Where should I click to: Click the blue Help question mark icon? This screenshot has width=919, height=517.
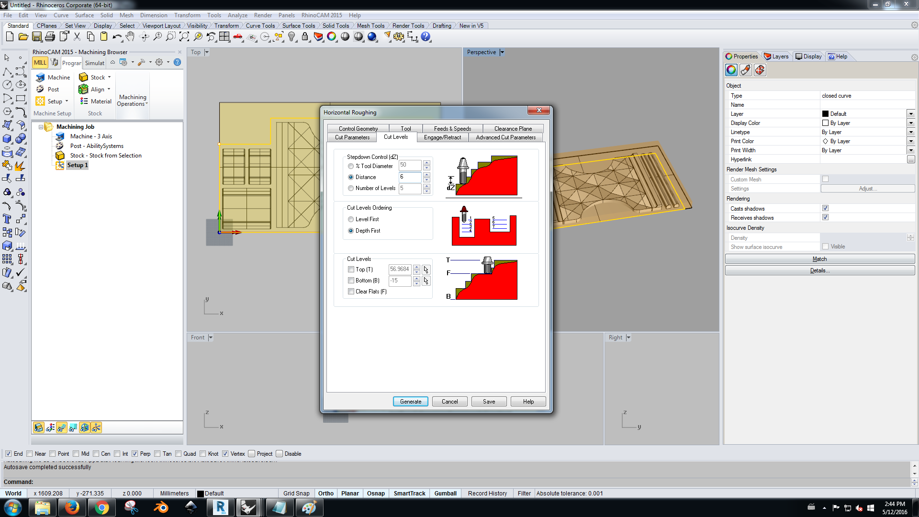[426, 36]
